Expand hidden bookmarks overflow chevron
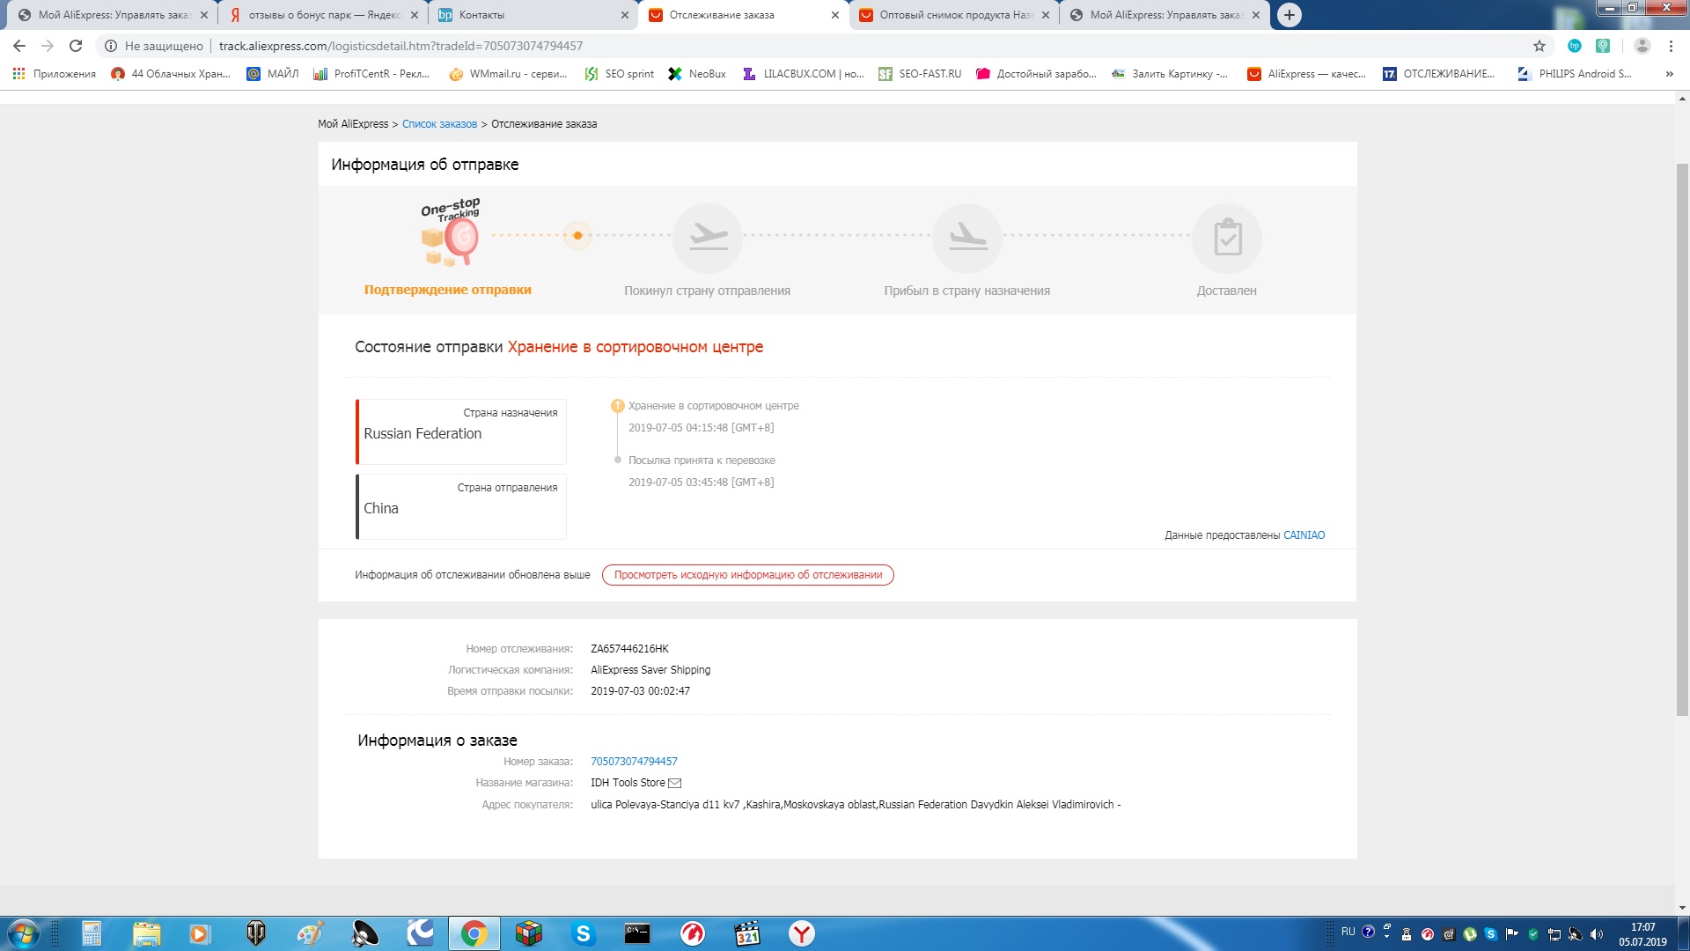Screen dimensions: 1690x951 1669,74
